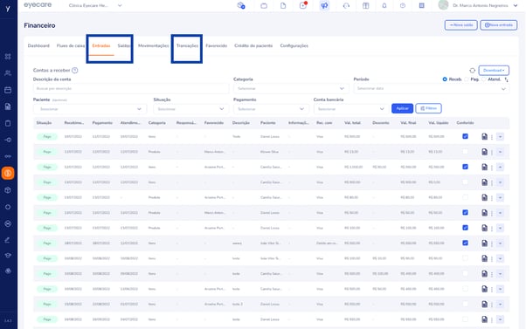Viewport: 526px width, 329px height.
Task: Uncheck Conferido in the Debito em co... row
Action: 466,243
